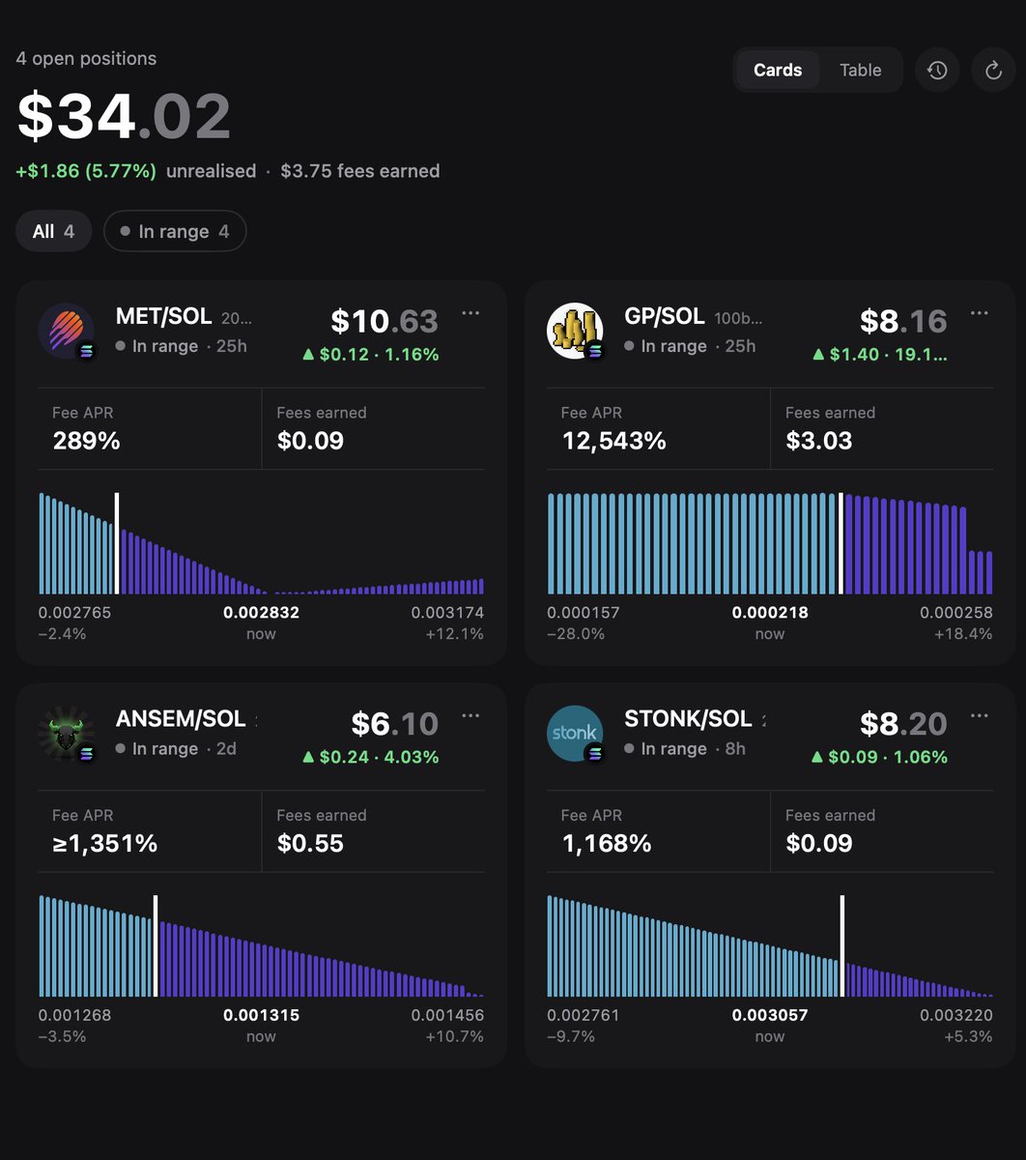Click the 12,543% Fee APR value
1026x1160 pixels.
tap(613, 441)
